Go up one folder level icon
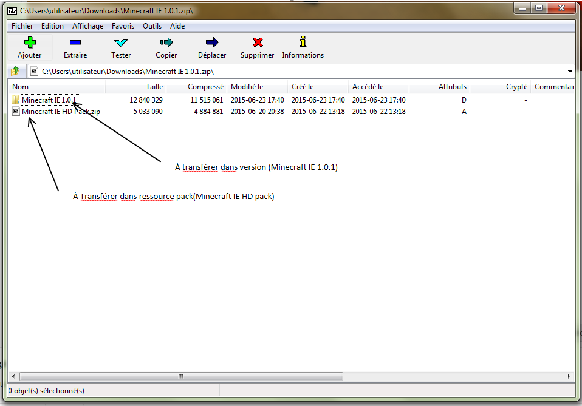Viewport: 582px width, 406px height. [15, 71]
